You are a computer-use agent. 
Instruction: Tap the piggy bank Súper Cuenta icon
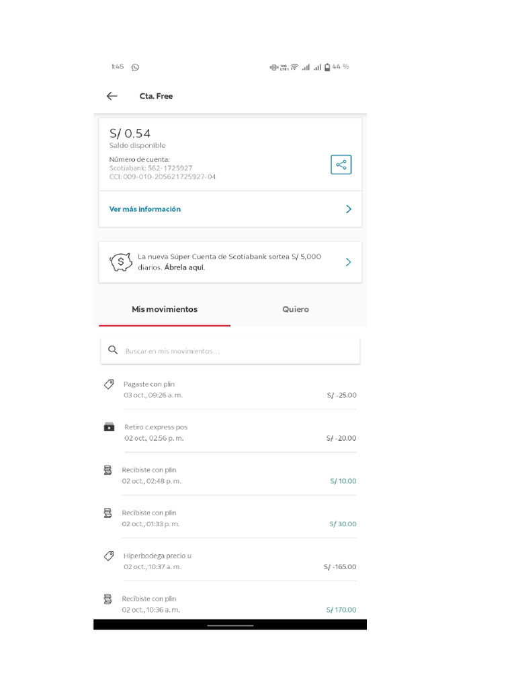click(121, 262)
